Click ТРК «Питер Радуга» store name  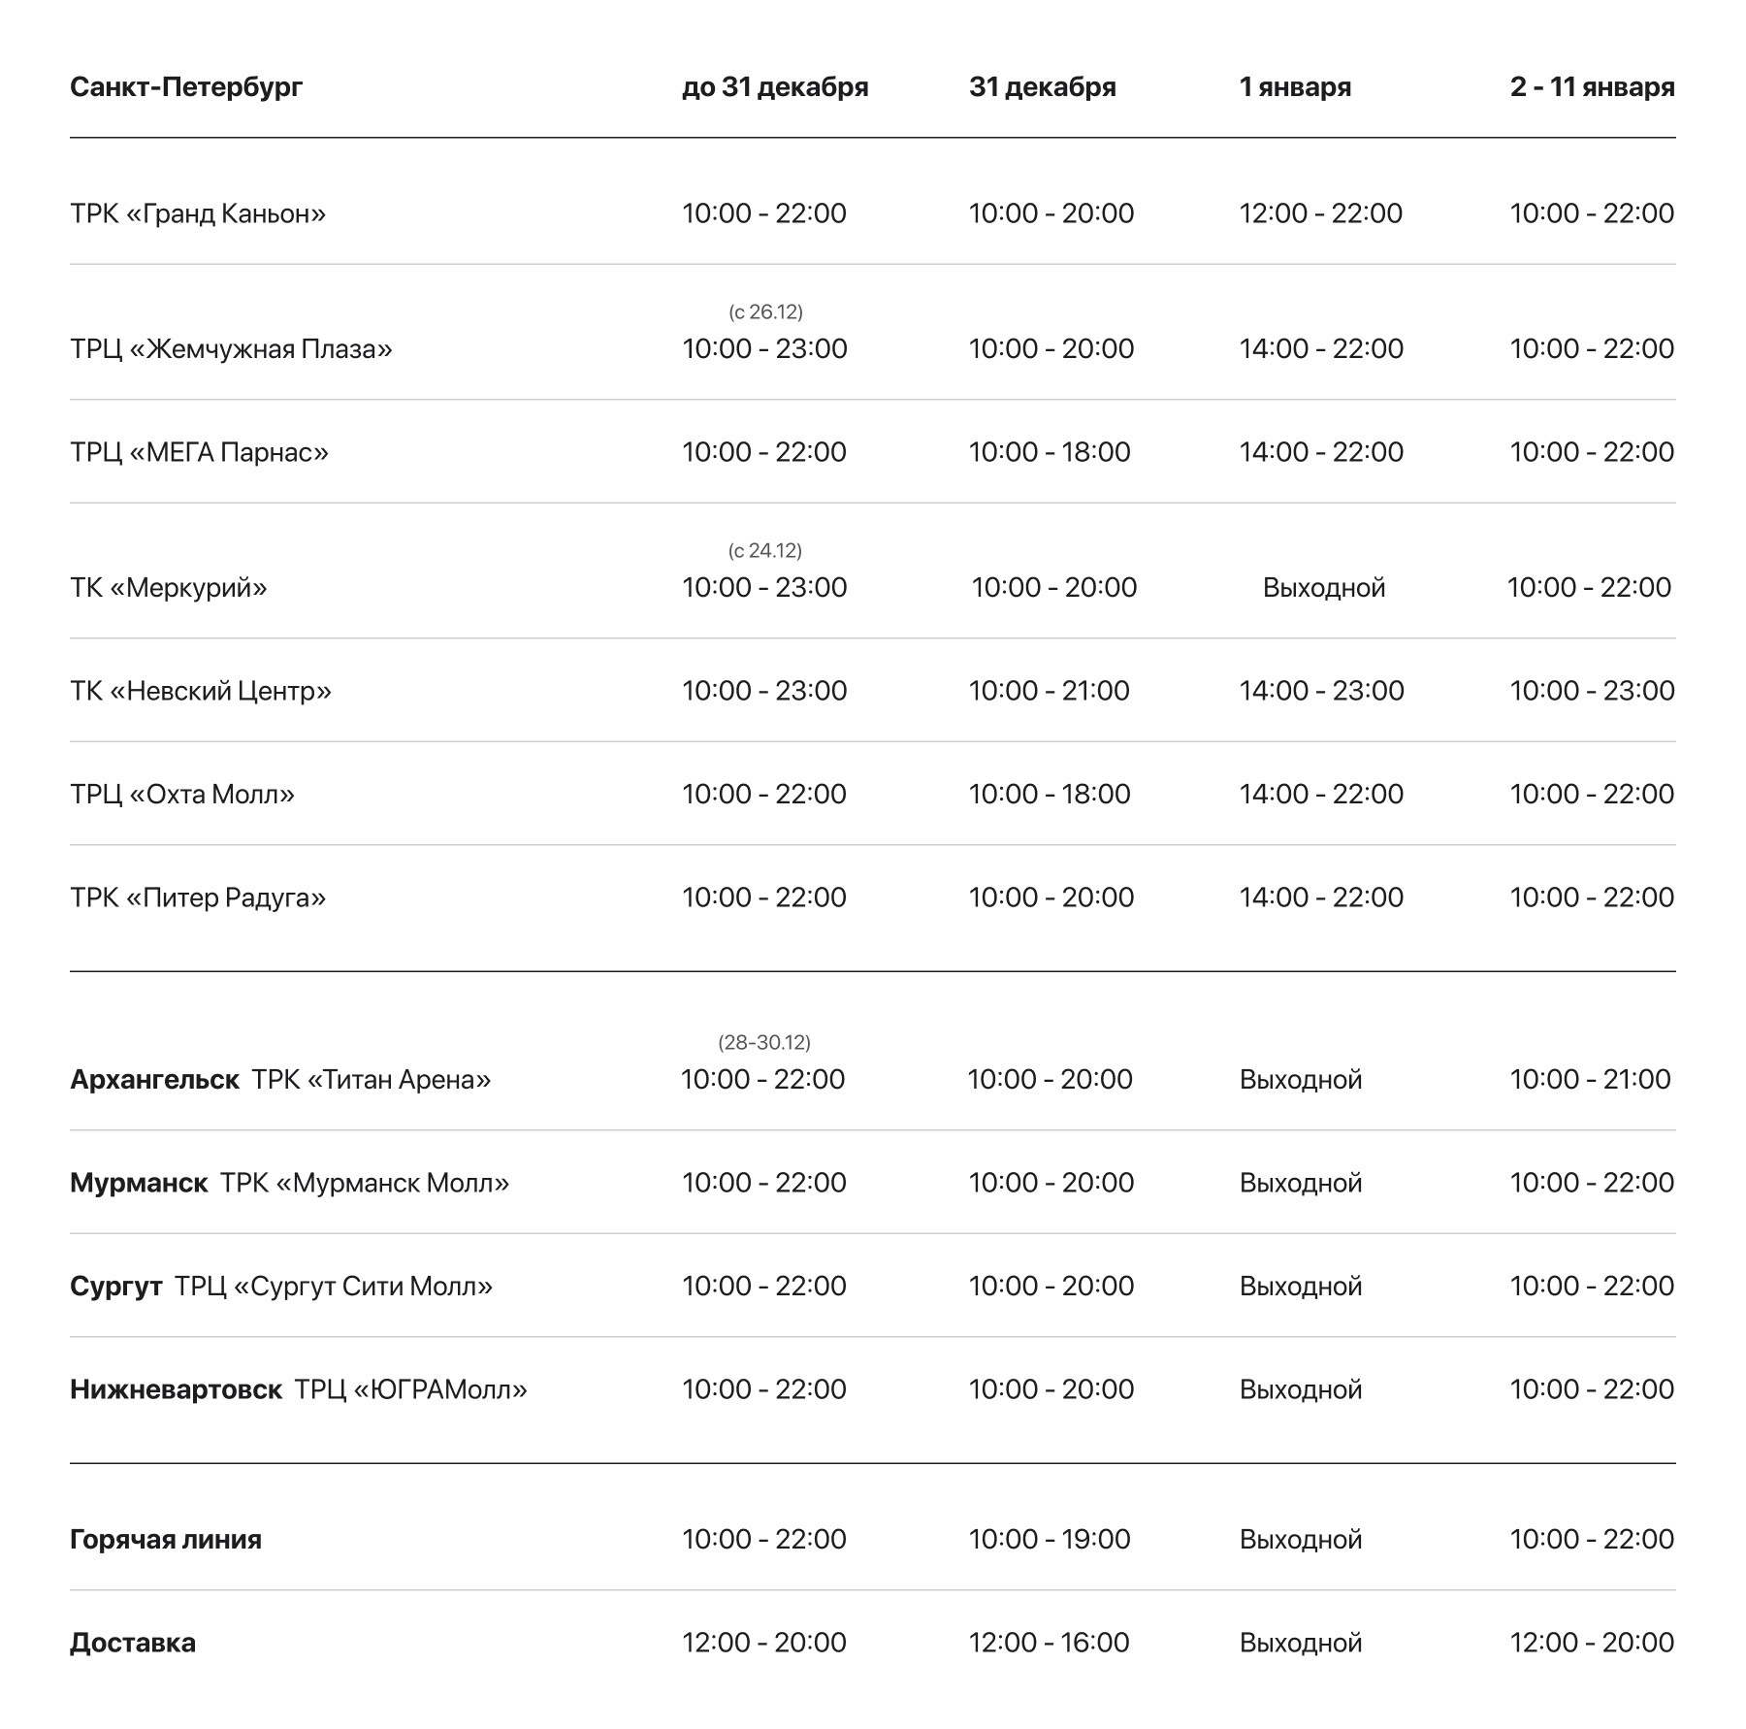click(198, 897)
